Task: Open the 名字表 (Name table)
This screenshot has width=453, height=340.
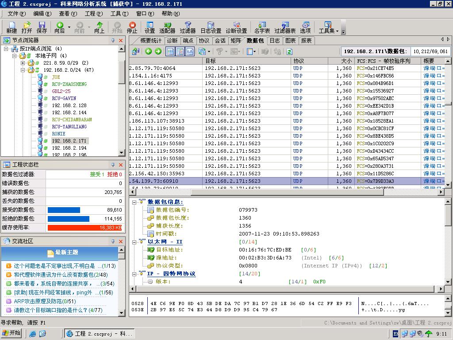Action: [262, 27]
